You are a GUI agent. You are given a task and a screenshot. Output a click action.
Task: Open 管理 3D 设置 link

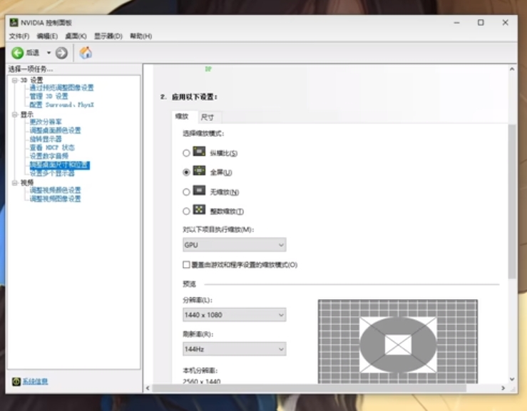coord(48,96)
